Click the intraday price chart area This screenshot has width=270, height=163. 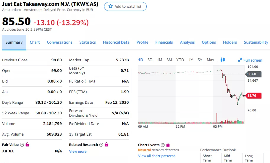191,94
